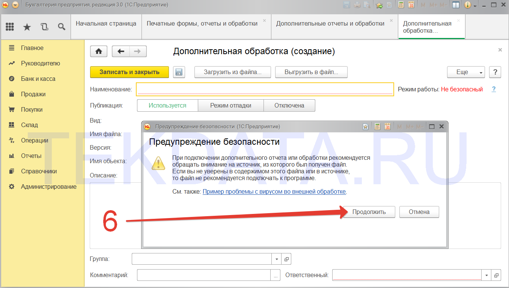Switch to 'Начальная страница' tab
509x288 pixels.
pyautogui.click(x=106, y=24)
